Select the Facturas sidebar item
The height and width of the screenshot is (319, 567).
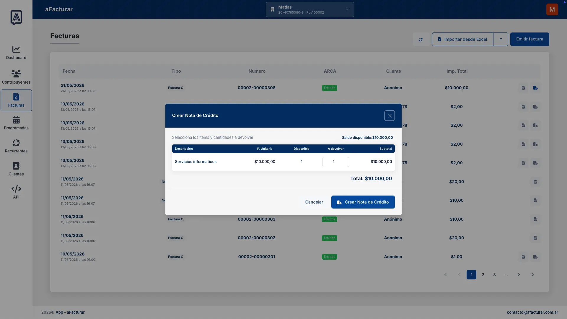pos(16,100)
